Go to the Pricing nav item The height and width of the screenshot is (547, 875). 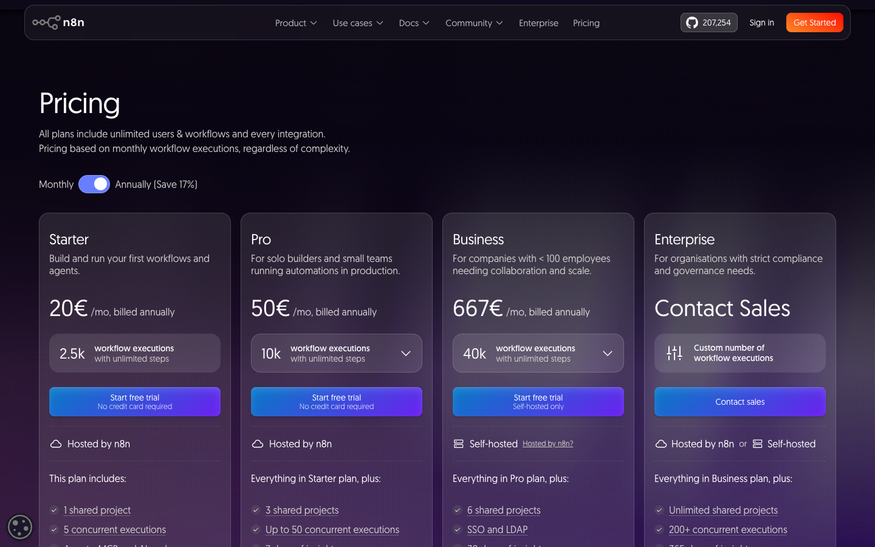(x=586, y=23)
